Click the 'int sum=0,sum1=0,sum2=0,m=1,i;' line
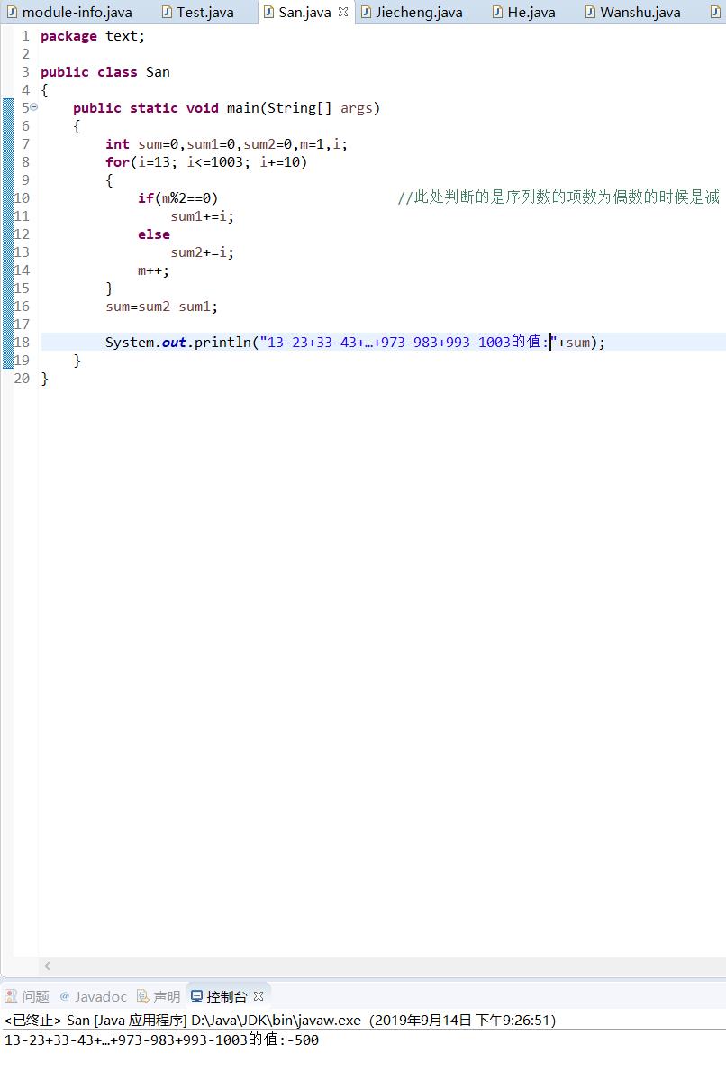The height and width of the screenshot is (1090, 726). pos(226,144)
